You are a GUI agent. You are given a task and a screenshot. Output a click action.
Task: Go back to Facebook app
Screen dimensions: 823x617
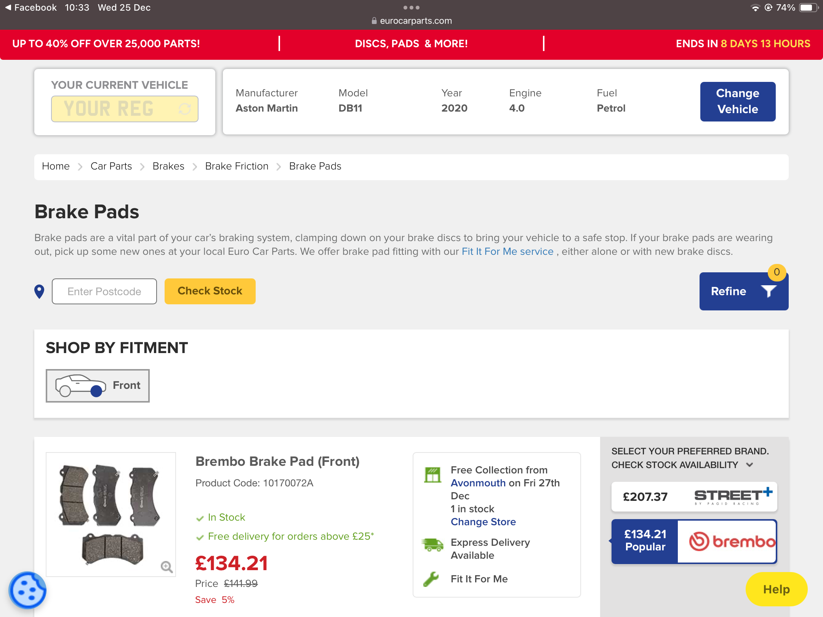click(30, 8)
